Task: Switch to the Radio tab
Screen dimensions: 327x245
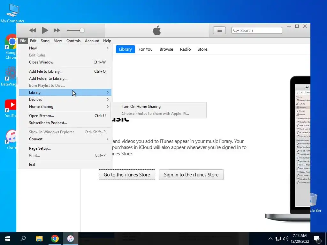Action: tap(186, 49)
